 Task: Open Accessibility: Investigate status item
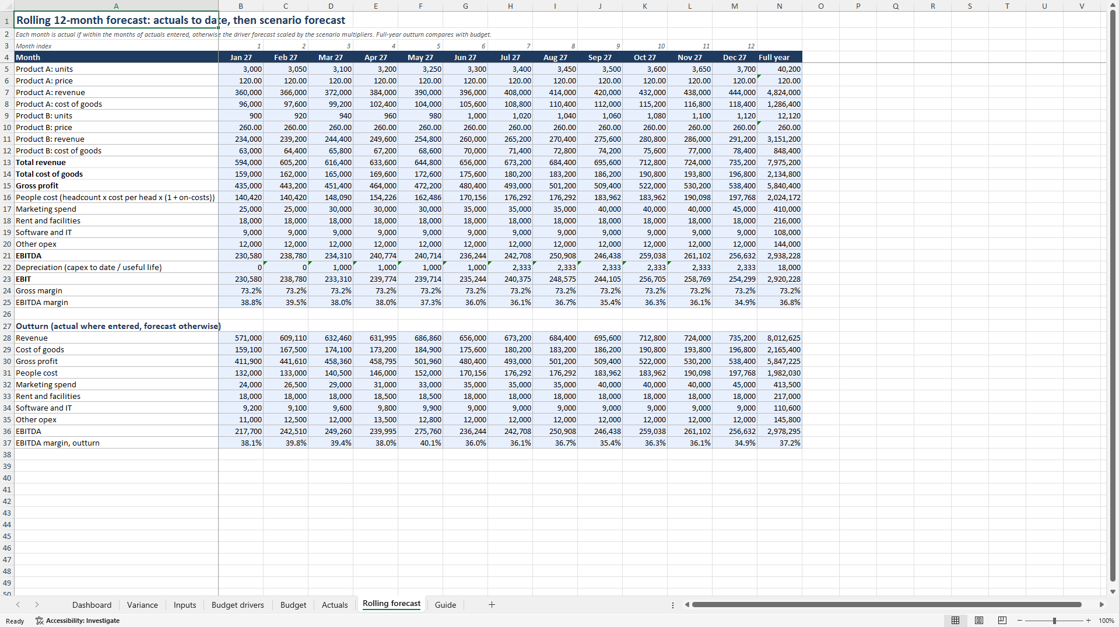pos(78,621)
